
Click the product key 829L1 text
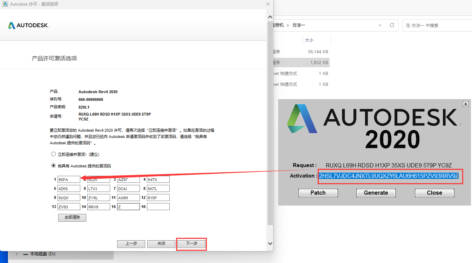84,107
